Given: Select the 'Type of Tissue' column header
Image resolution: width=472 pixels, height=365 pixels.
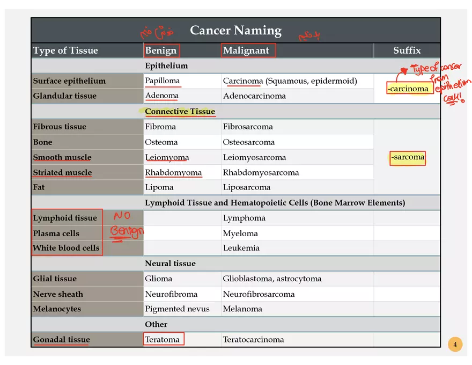Looking at the screenshot, I should pyautogui.click(x=65, y=50).
